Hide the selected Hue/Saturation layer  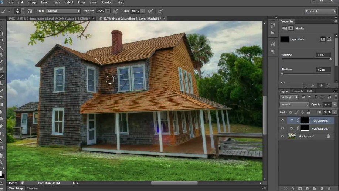282,120
